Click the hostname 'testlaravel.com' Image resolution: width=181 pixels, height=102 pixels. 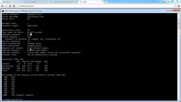pos(35,17)
